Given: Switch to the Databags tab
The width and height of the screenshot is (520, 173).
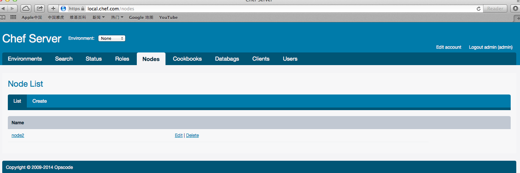Looking at the screenshot, I should [227, 59].
